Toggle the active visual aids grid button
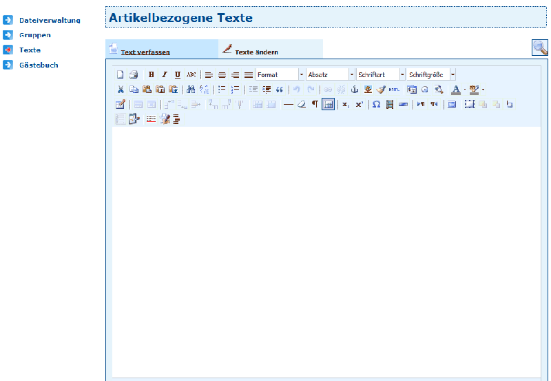The height and width of the screenshot is (381, 551). click(x=329, y=105)
